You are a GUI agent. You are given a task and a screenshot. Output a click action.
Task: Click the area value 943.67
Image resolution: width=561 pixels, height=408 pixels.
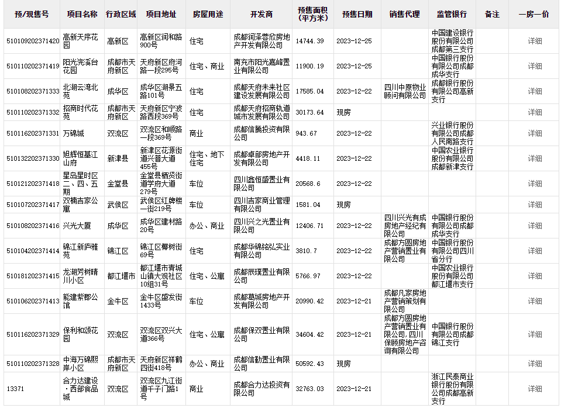click(x=306, y=133)
